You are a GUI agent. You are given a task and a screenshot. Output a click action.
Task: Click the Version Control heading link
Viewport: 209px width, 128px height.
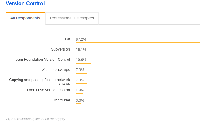(x=25, y=4)
